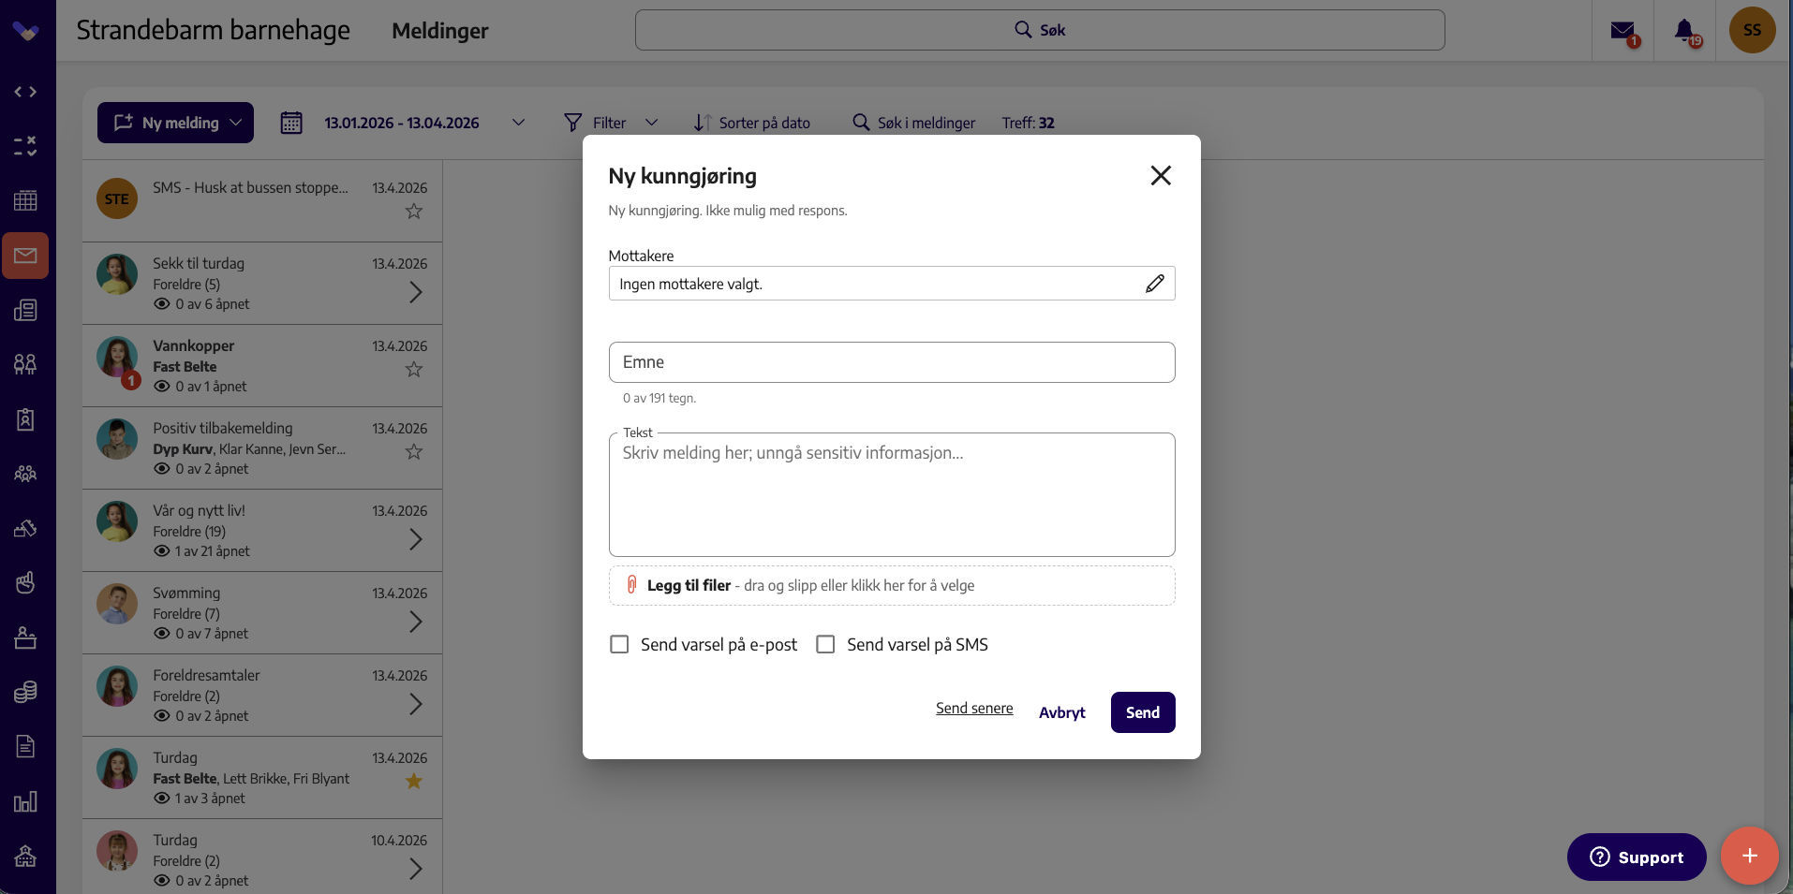1793x894 pixels.
Task: Star the Vannkopper message
Action: pyautogui.click(x=414, y=370)
